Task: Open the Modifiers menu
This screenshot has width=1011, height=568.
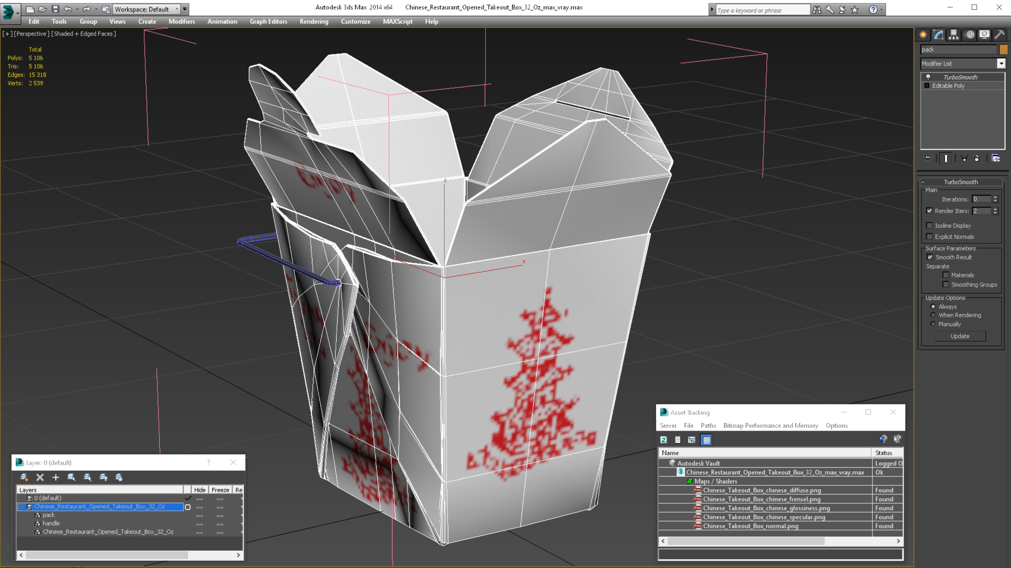Action: (182, 21)
